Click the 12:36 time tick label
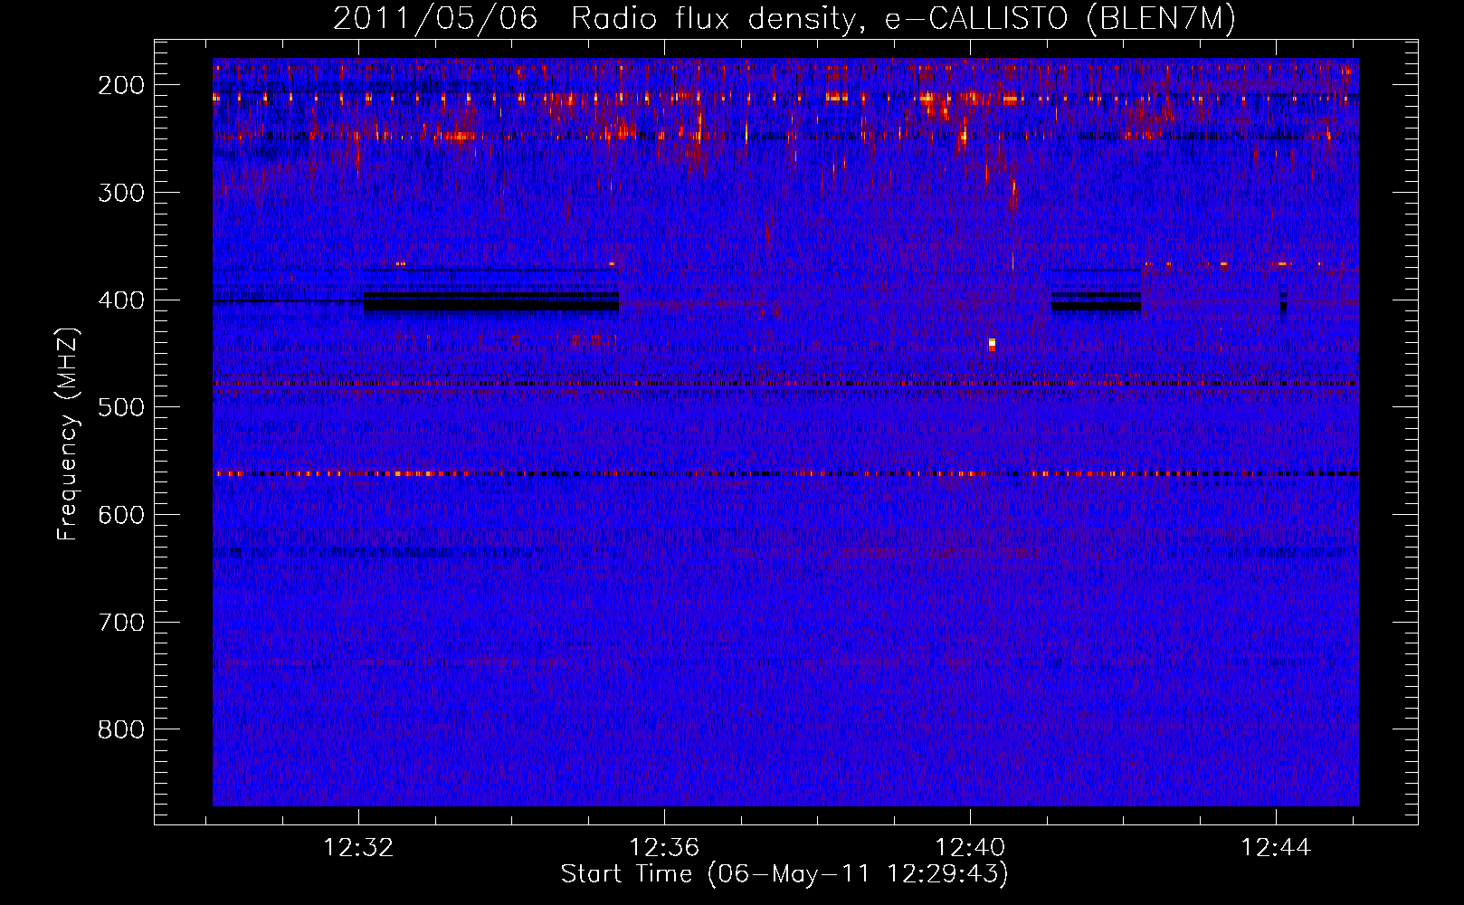Viewport: 1464px width, 905px height. click(665, 848)
